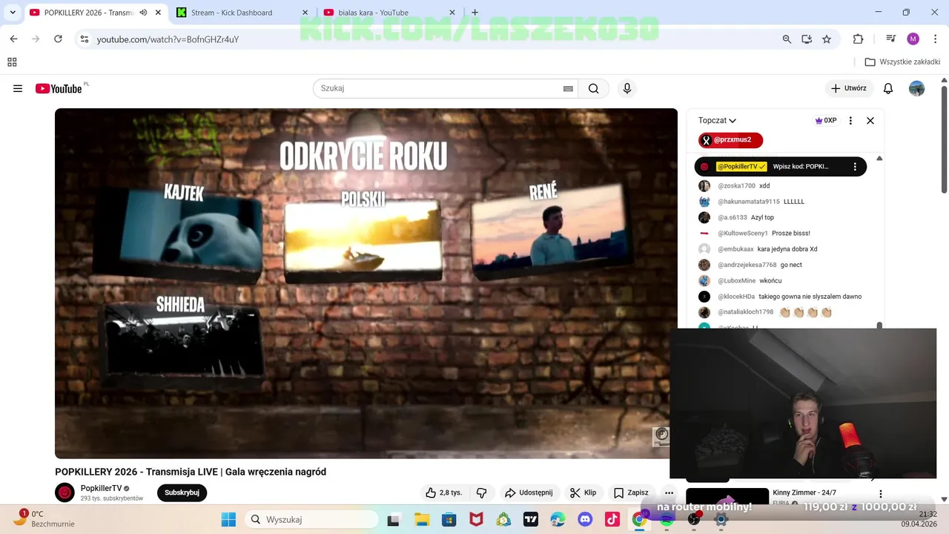Screen dimensions: 949x534
Task: Expand the Topczat chat mode dropdown
Action: click(717, 120)
